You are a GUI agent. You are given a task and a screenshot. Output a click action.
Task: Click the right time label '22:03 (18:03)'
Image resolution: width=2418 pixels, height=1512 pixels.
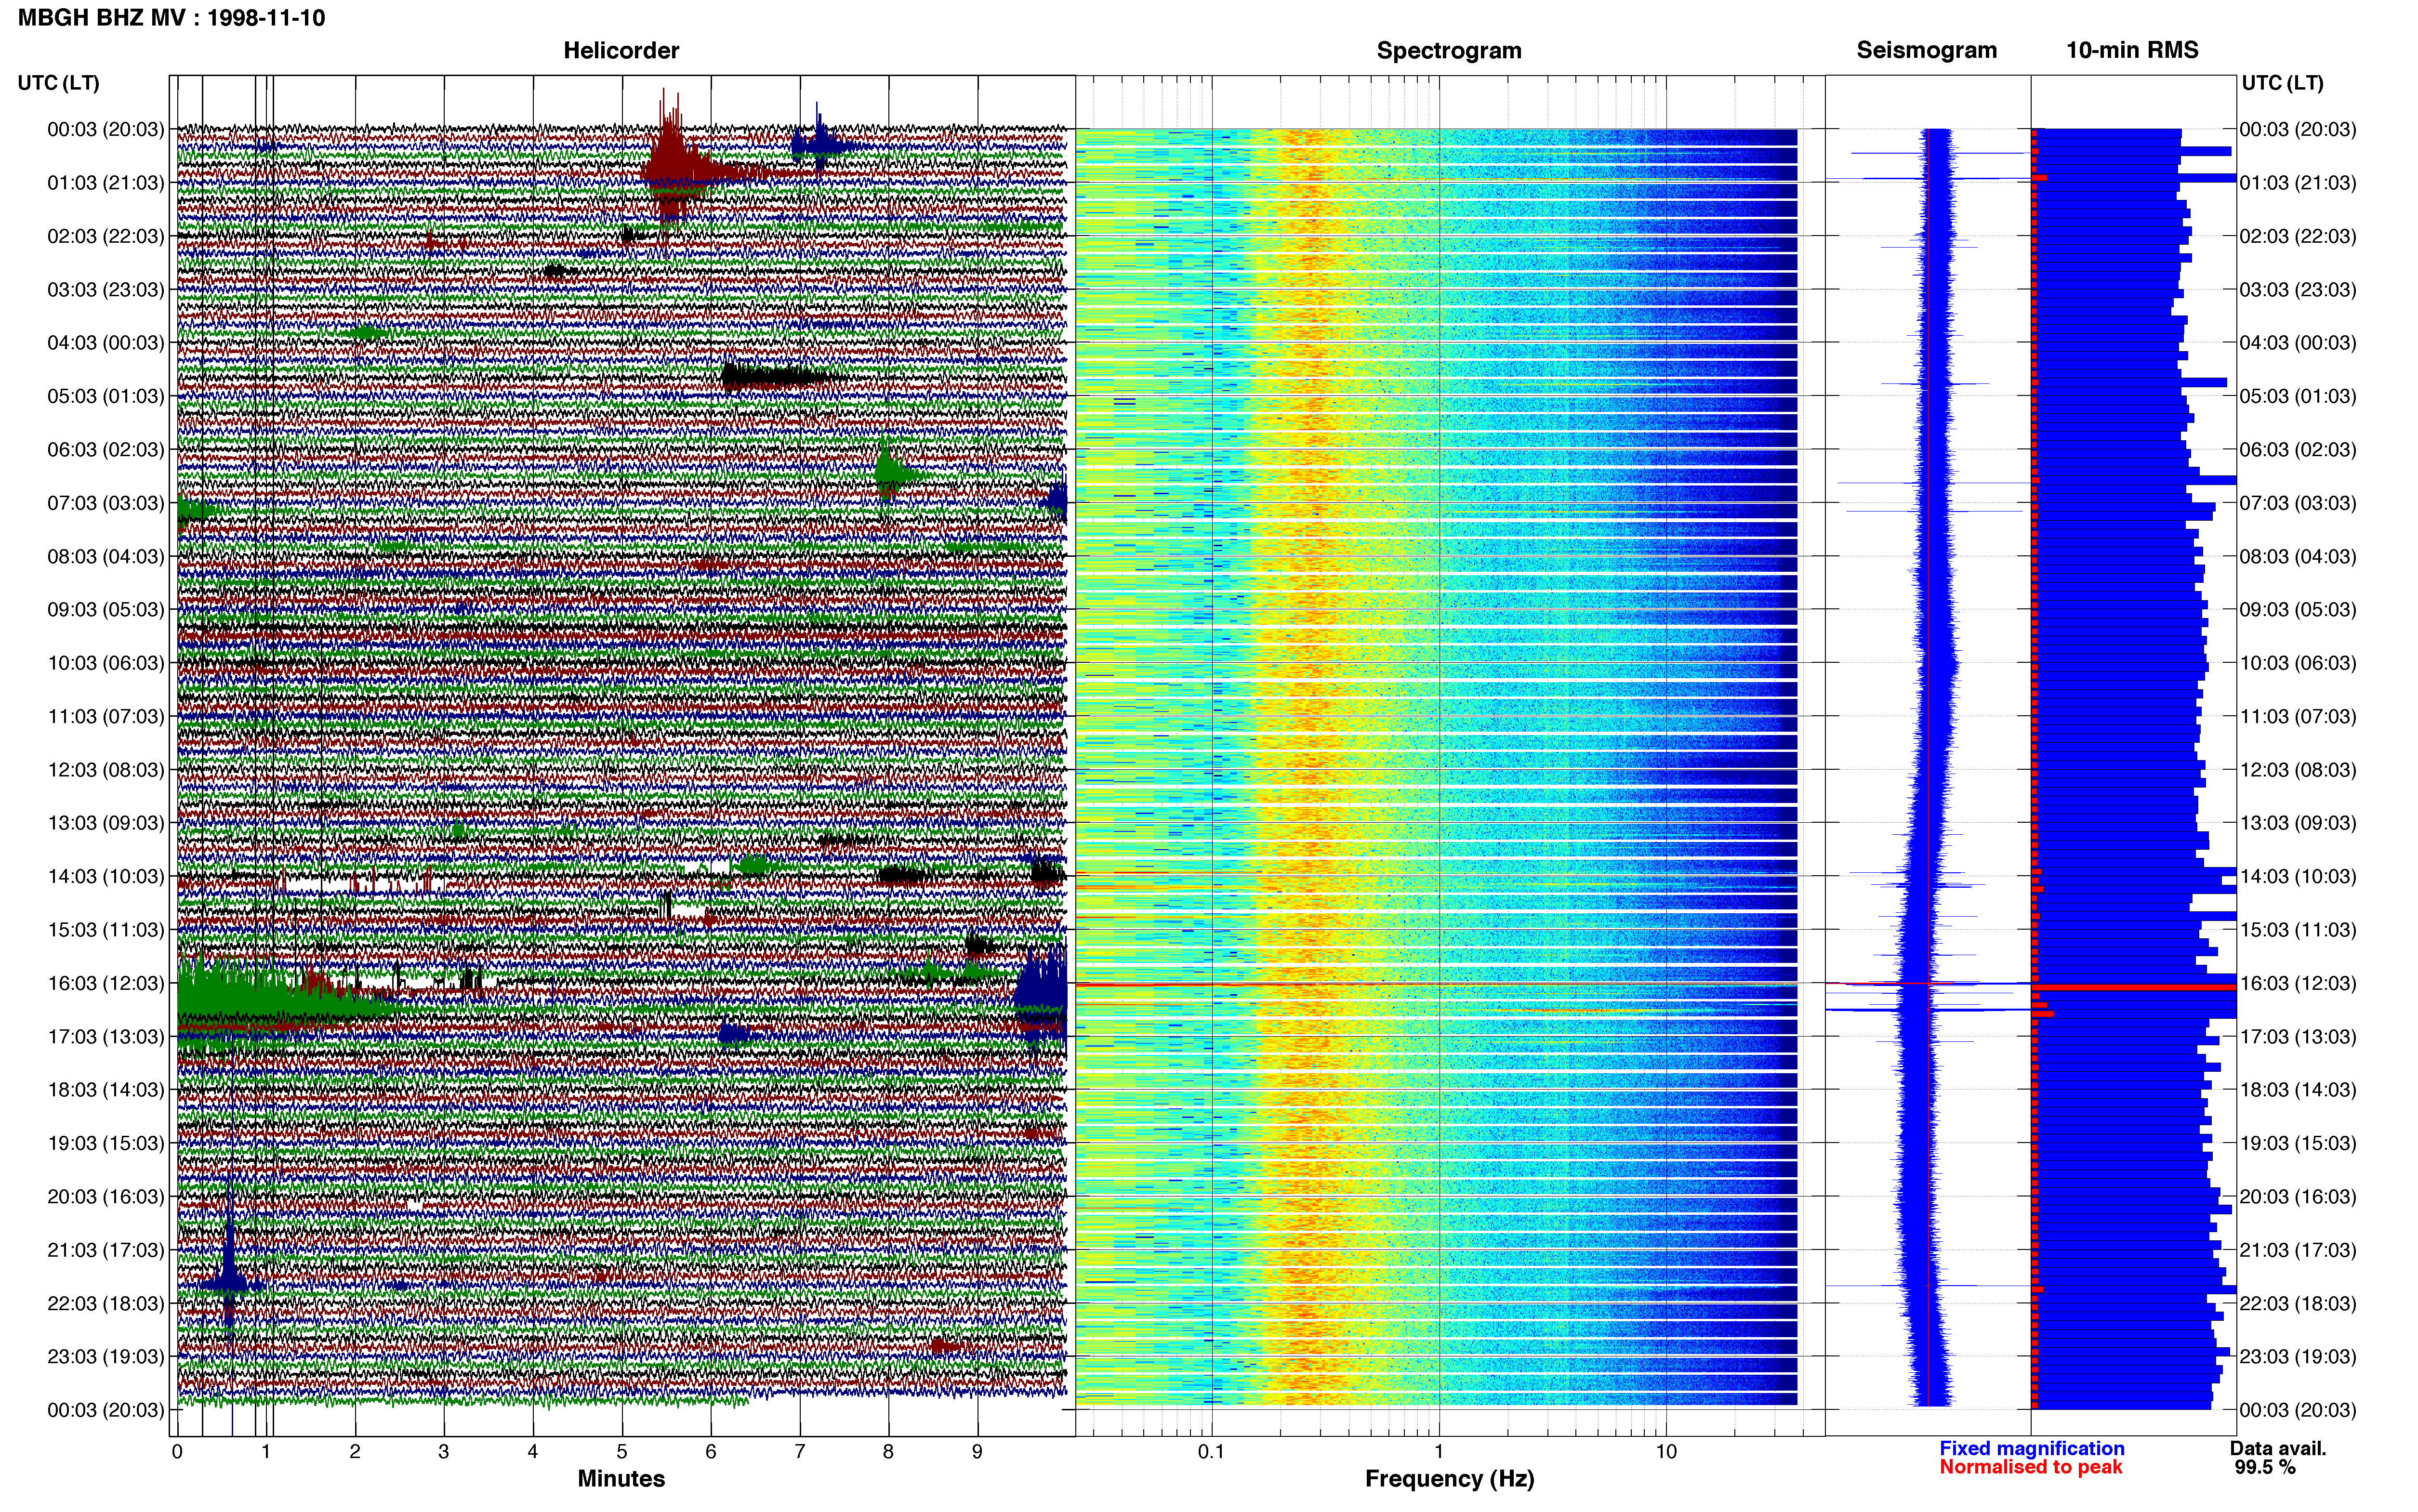point(2298,1304)
